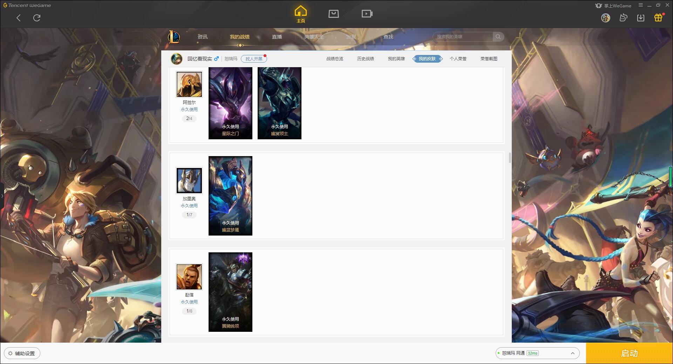Open the 主页 home icon
This screenshot has width=673, height=364.
click(301, 14)
